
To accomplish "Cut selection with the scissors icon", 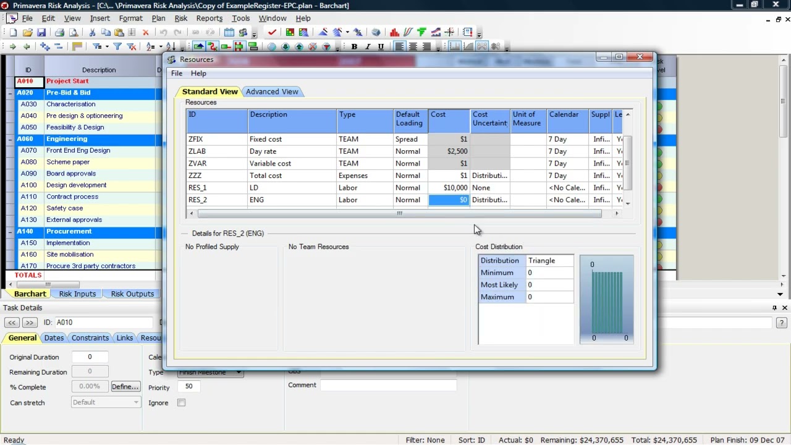I will coord(92,32).
